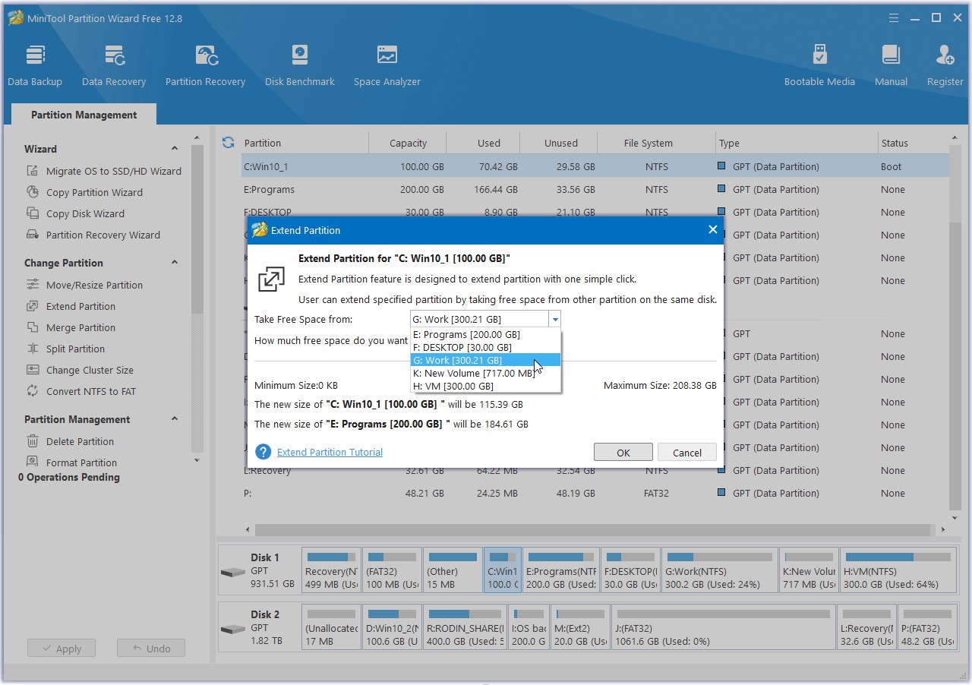Collapse the Wizard section
Screen dimensions: 972x685
[x=174, y=148]
